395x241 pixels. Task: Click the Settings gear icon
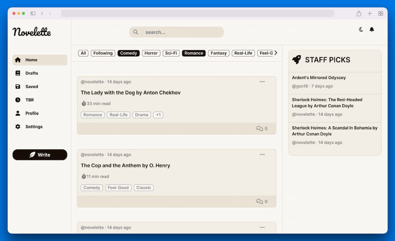[18, 127]
